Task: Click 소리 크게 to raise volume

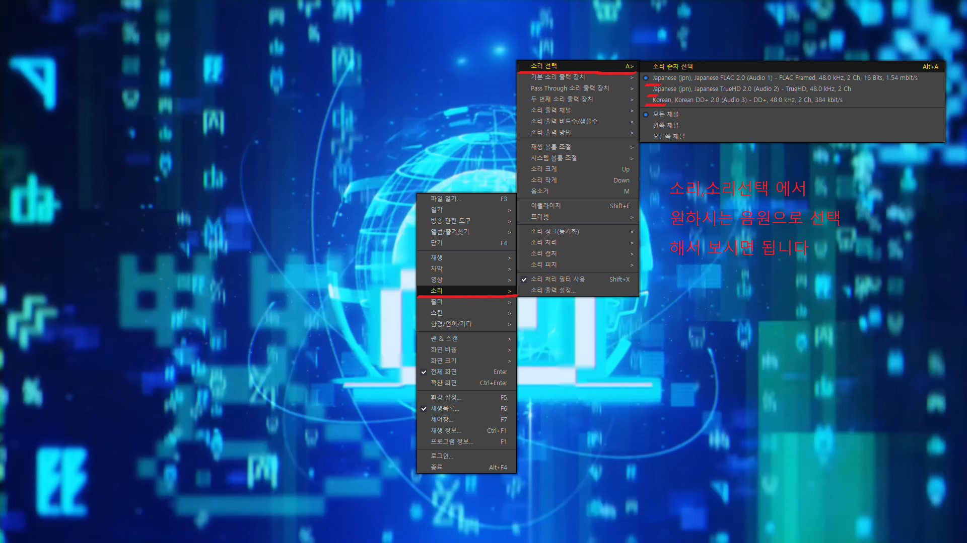Action: click(x=543, y=169)
